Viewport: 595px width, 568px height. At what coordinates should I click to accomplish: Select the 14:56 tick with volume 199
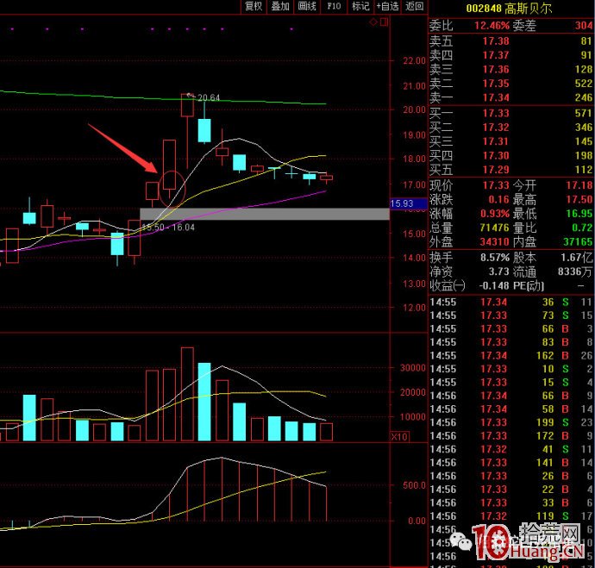click(x=511, y=422)
